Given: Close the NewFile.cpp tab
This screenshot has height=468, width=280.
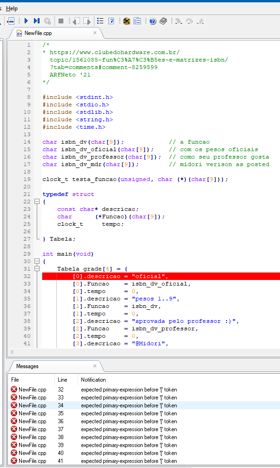Looking at the screenshot, I should [x=95, y=33].
